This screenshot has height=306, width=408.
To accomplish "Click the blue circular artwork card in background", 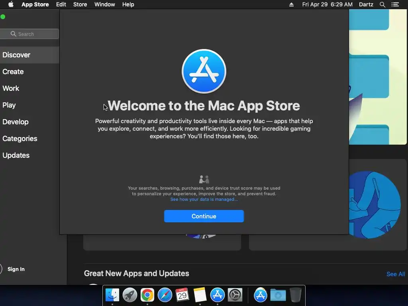I will point(374,205).
